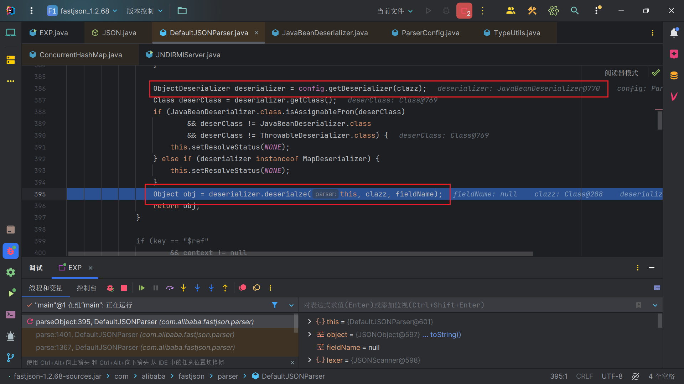This screenshot has height=384, width=684.
Task: Expand the 'this' DefaultJSONParser variable
Action: [310, 322]
